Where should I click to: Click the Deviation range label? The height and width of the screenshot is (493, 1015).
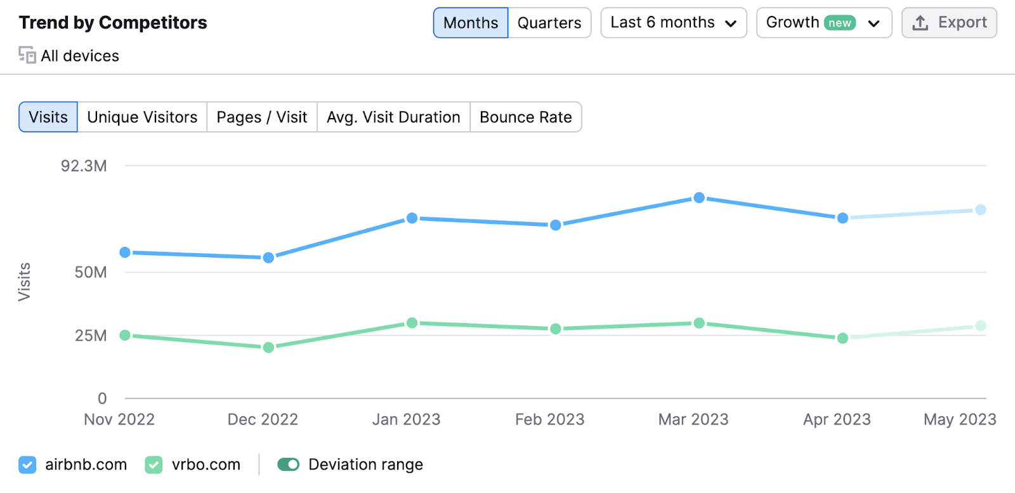coord(365,465)
